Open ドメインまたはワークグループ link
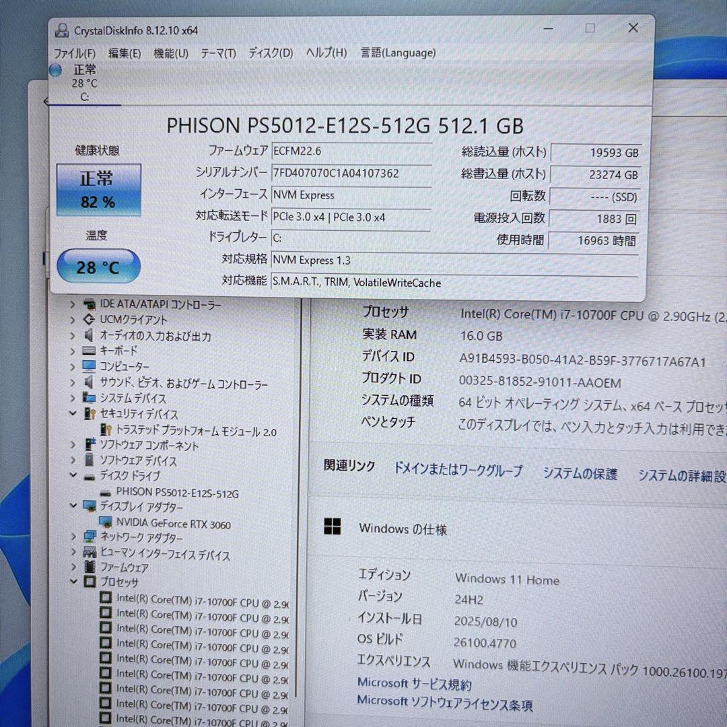This screenshot has width=727, height=727. click(x=458, y=470)
